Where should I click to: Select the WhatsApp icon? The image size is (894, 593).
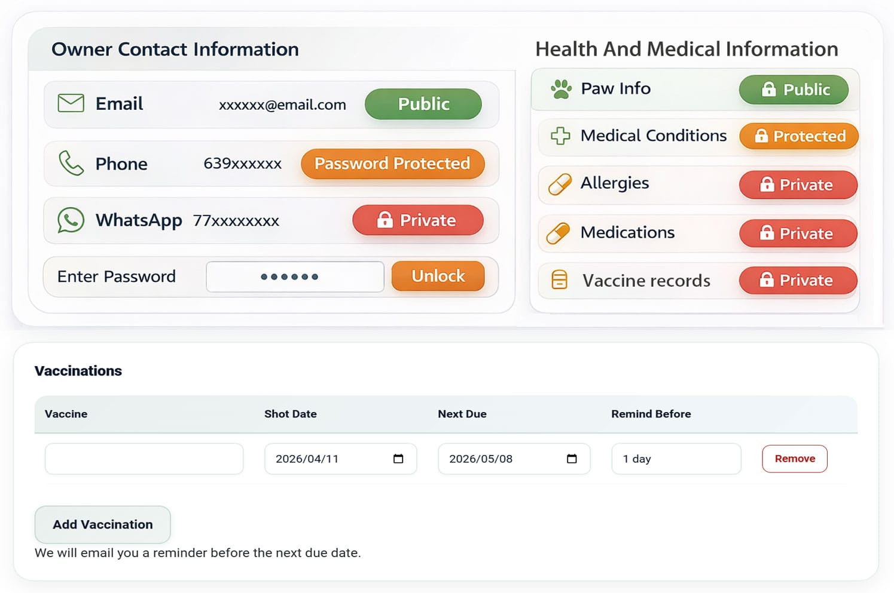click(x=70, y=220)
